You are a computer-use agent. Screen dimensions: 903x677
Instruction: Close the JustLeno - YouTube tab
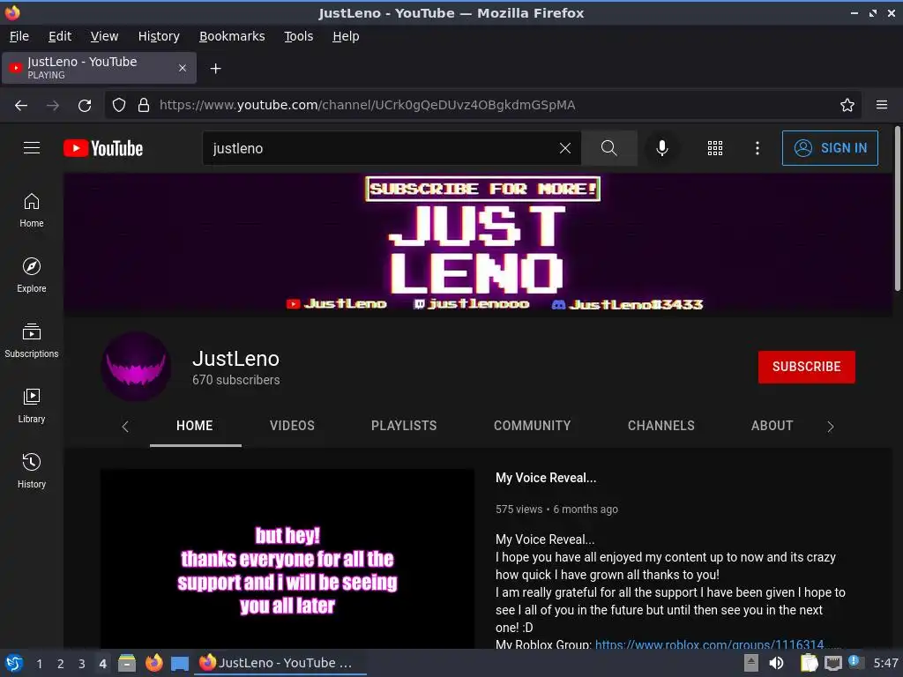(x=183, y=68)
